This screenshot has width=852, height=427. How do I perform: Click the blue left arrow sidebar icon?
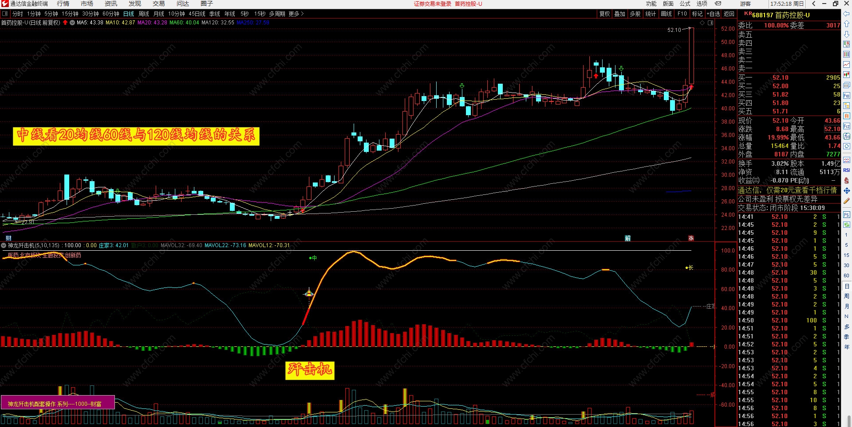847,15
